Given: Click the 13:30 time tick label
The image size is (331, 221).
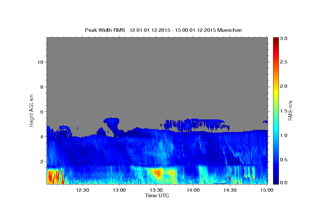Looking at the screenshot, I should (x=156, y=190).
